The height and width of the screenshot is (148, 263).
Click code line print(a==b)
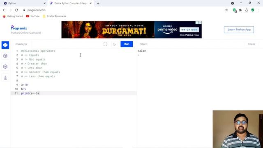[30, 93]
